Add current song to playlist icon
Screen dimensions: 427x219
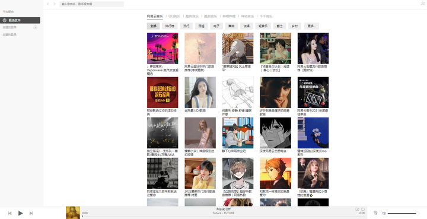(357, 209)
